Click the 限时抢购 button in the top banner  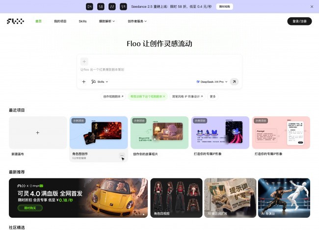point(224,7)
